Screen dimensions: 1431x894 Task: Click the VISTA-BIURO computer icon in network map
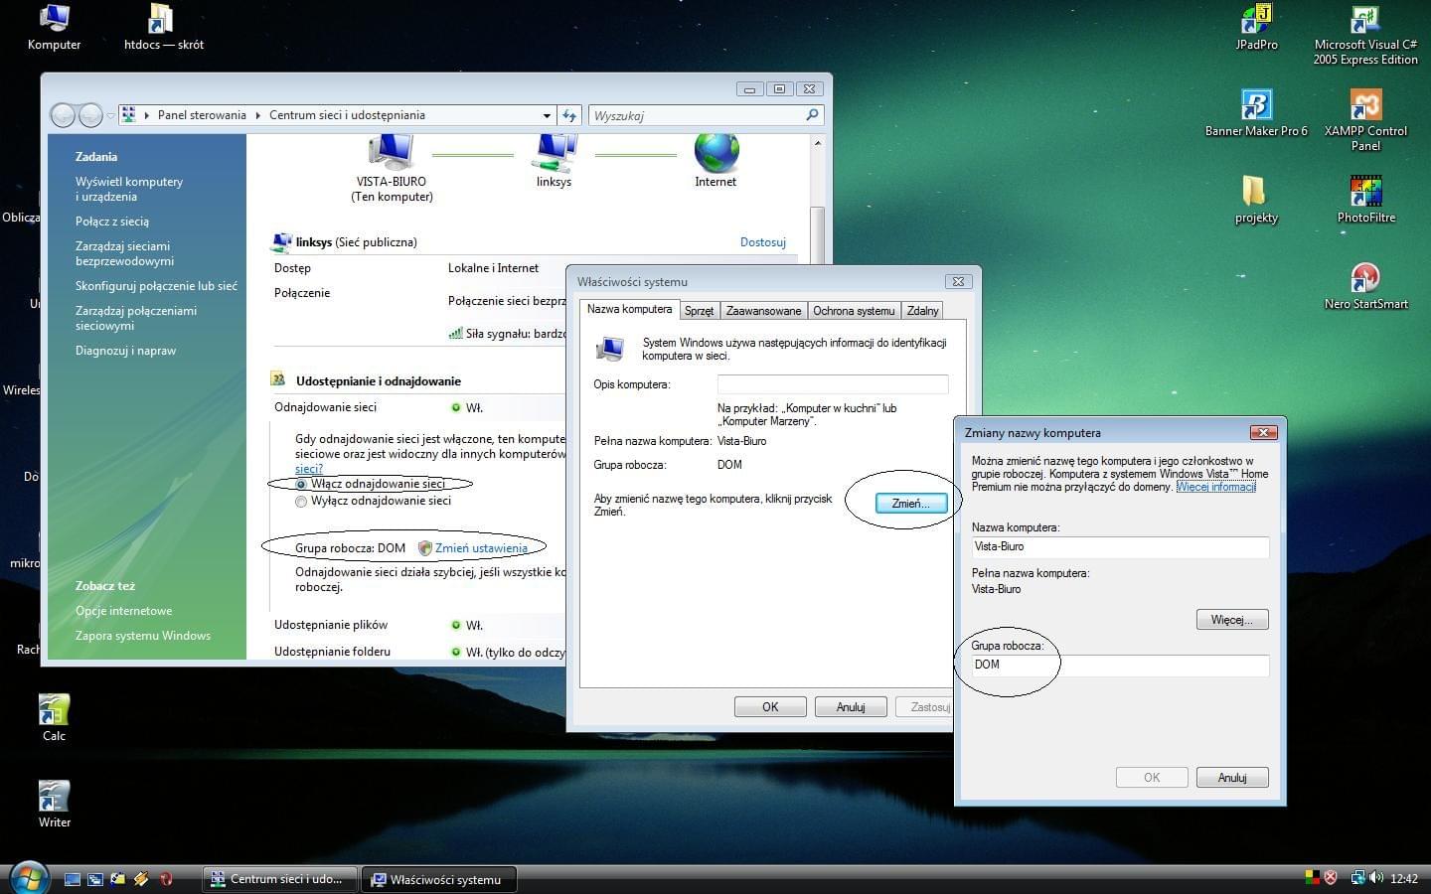coord(391,153)
